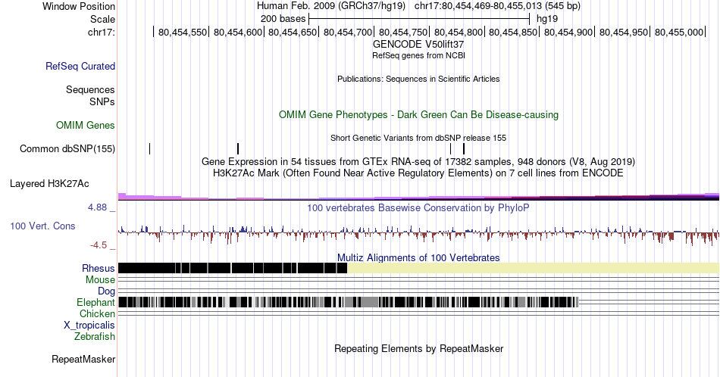Click Multiz Alignments of 100 Vertebrates title
720x377 pixels.
click(x=418, y=257)
